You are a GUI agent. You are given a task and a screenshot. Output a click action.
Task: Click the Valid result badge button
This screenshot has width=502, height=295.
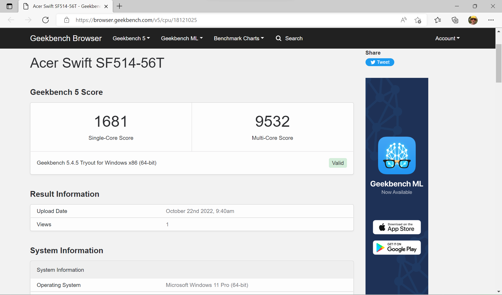338,163
